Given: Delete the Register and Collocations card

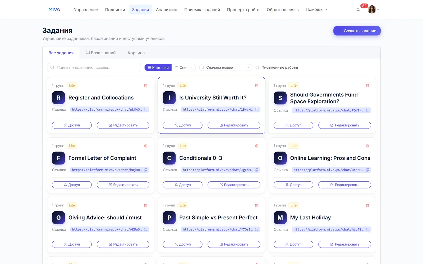Looking at the screenshot, I should point(146,85).
